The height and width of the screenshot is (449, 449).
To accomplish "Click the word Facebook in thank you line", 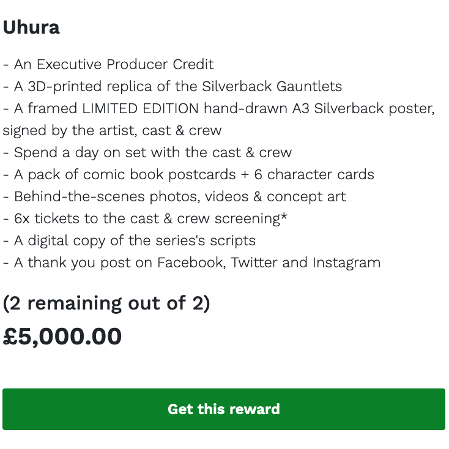I will 191,262.
